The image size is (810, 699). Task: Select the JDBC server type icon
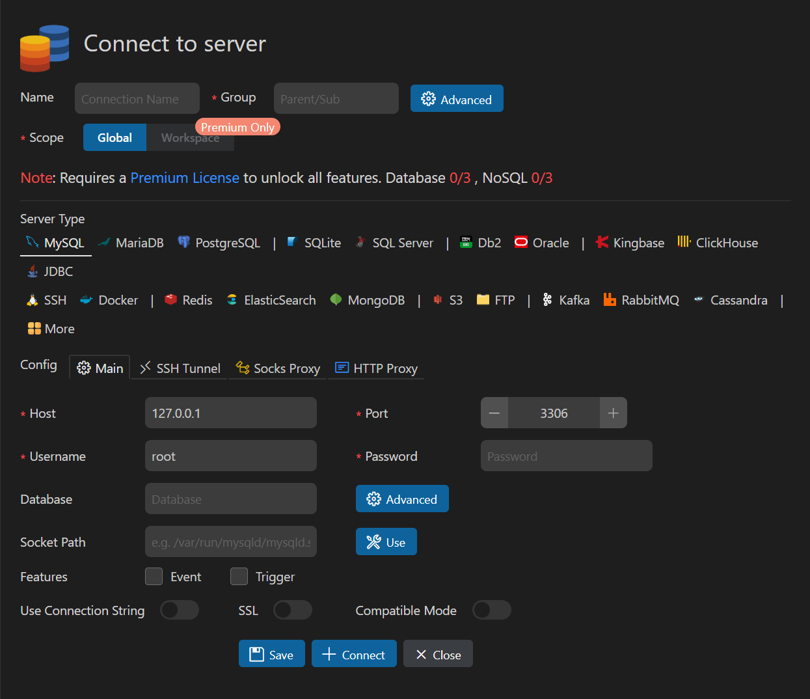pyautogui.click(x=33, y=271)
